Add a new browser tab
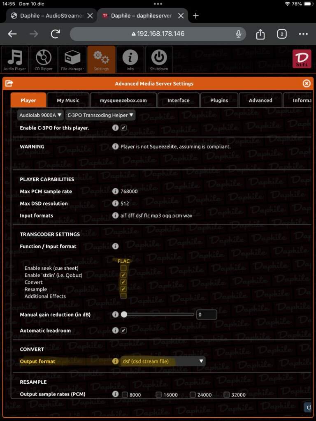Image resolution: width=316 pixels, height=421 pixels. click(x=195, y=16)
